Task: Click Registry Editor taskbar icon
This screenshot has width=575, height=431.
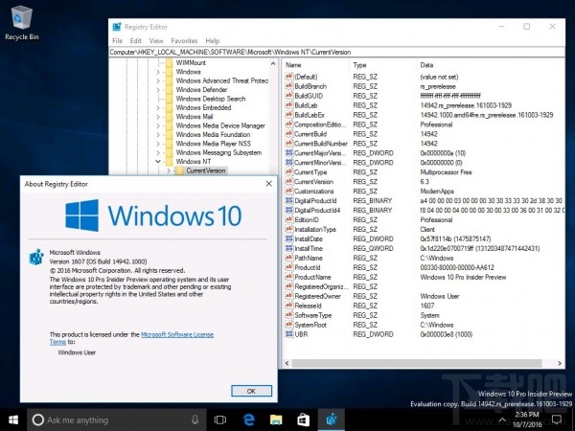Action: point(332,420)
